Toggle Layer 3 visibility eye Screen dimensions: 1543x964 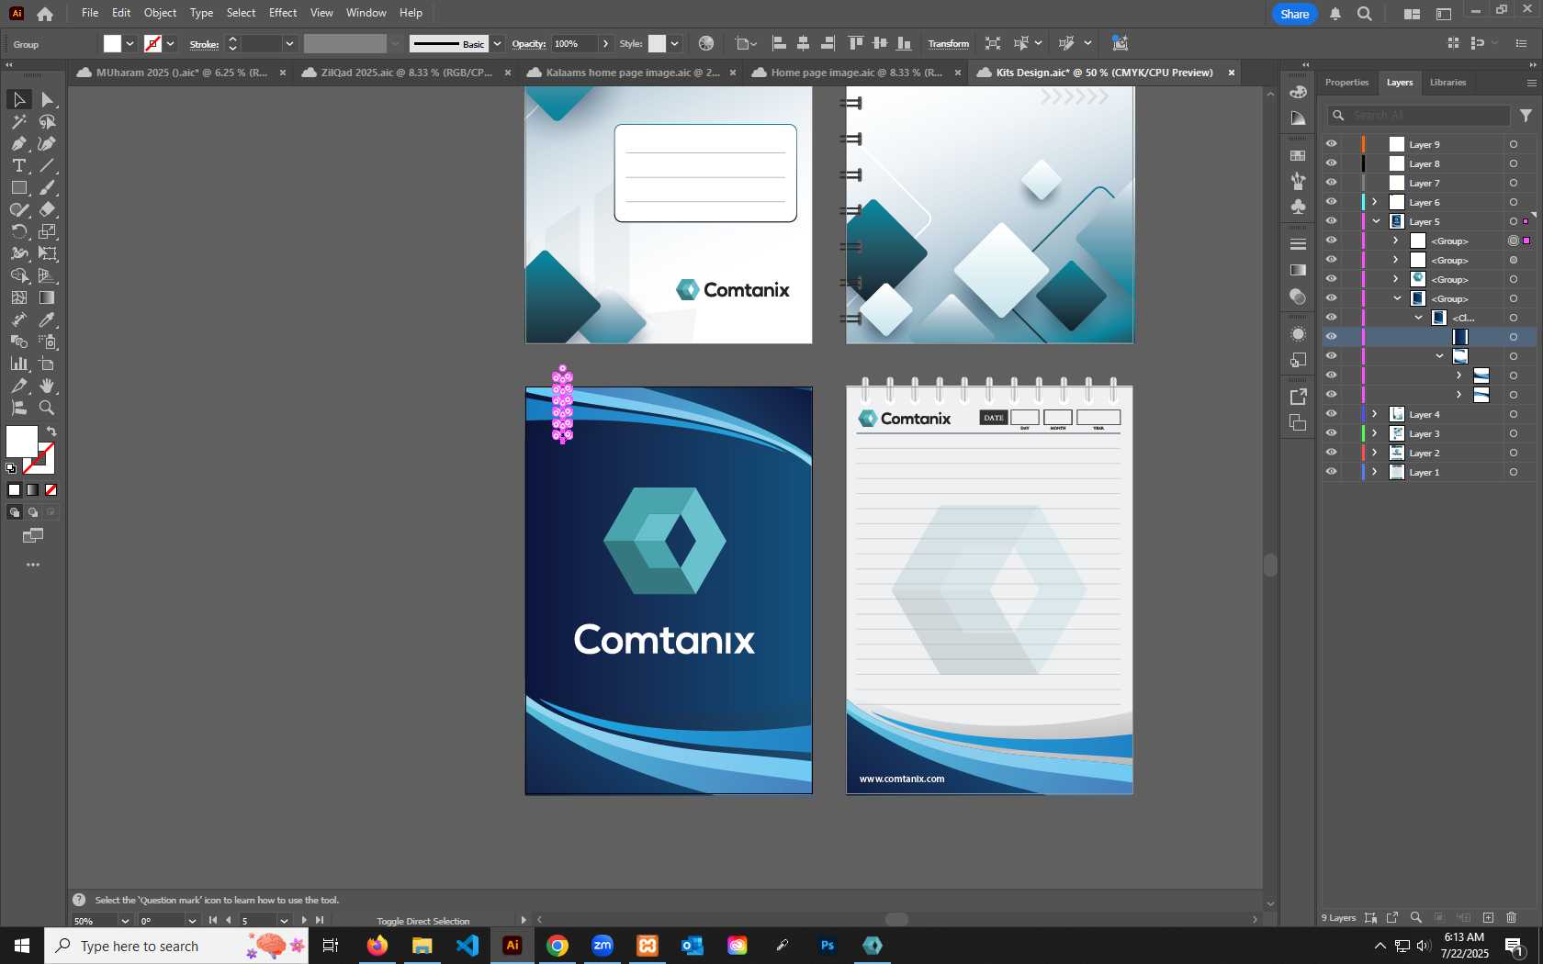point(1331,433)
